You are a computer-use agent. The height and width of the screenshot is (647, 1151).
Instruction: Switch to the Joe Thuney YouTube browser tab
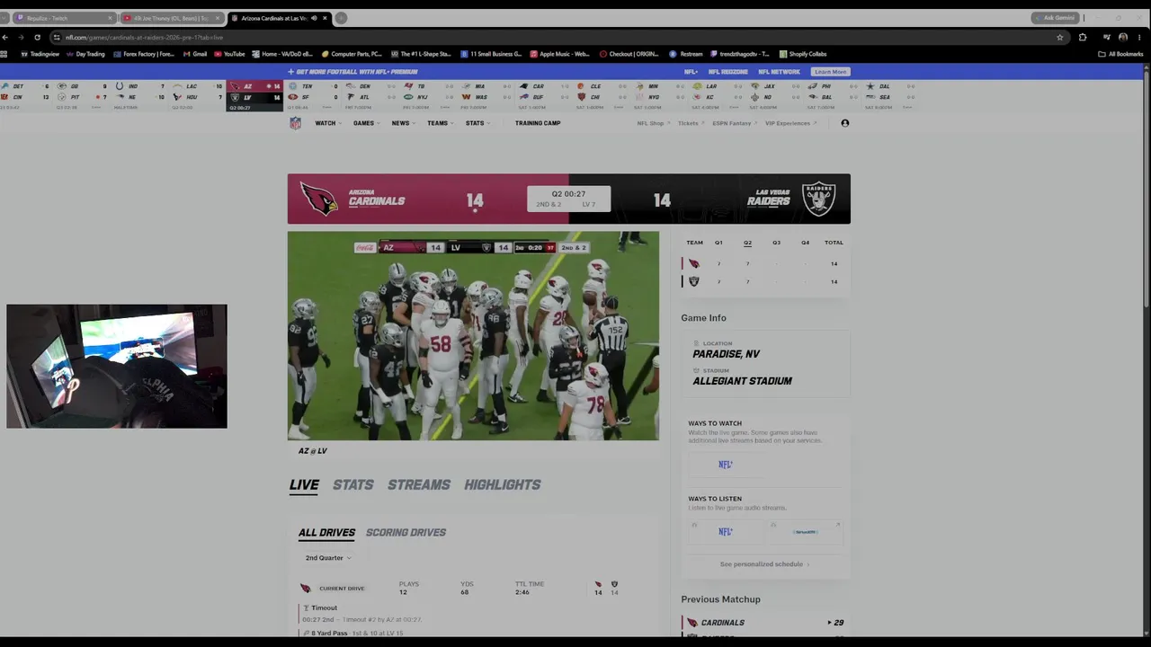(171, 18)
